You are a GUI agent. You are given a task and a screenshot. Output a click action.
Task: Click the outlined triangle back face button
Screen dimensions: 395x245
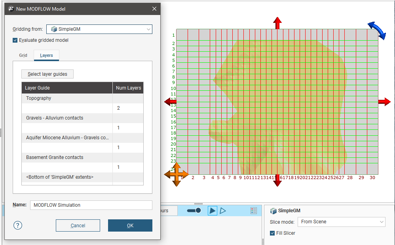coord(223,211)
